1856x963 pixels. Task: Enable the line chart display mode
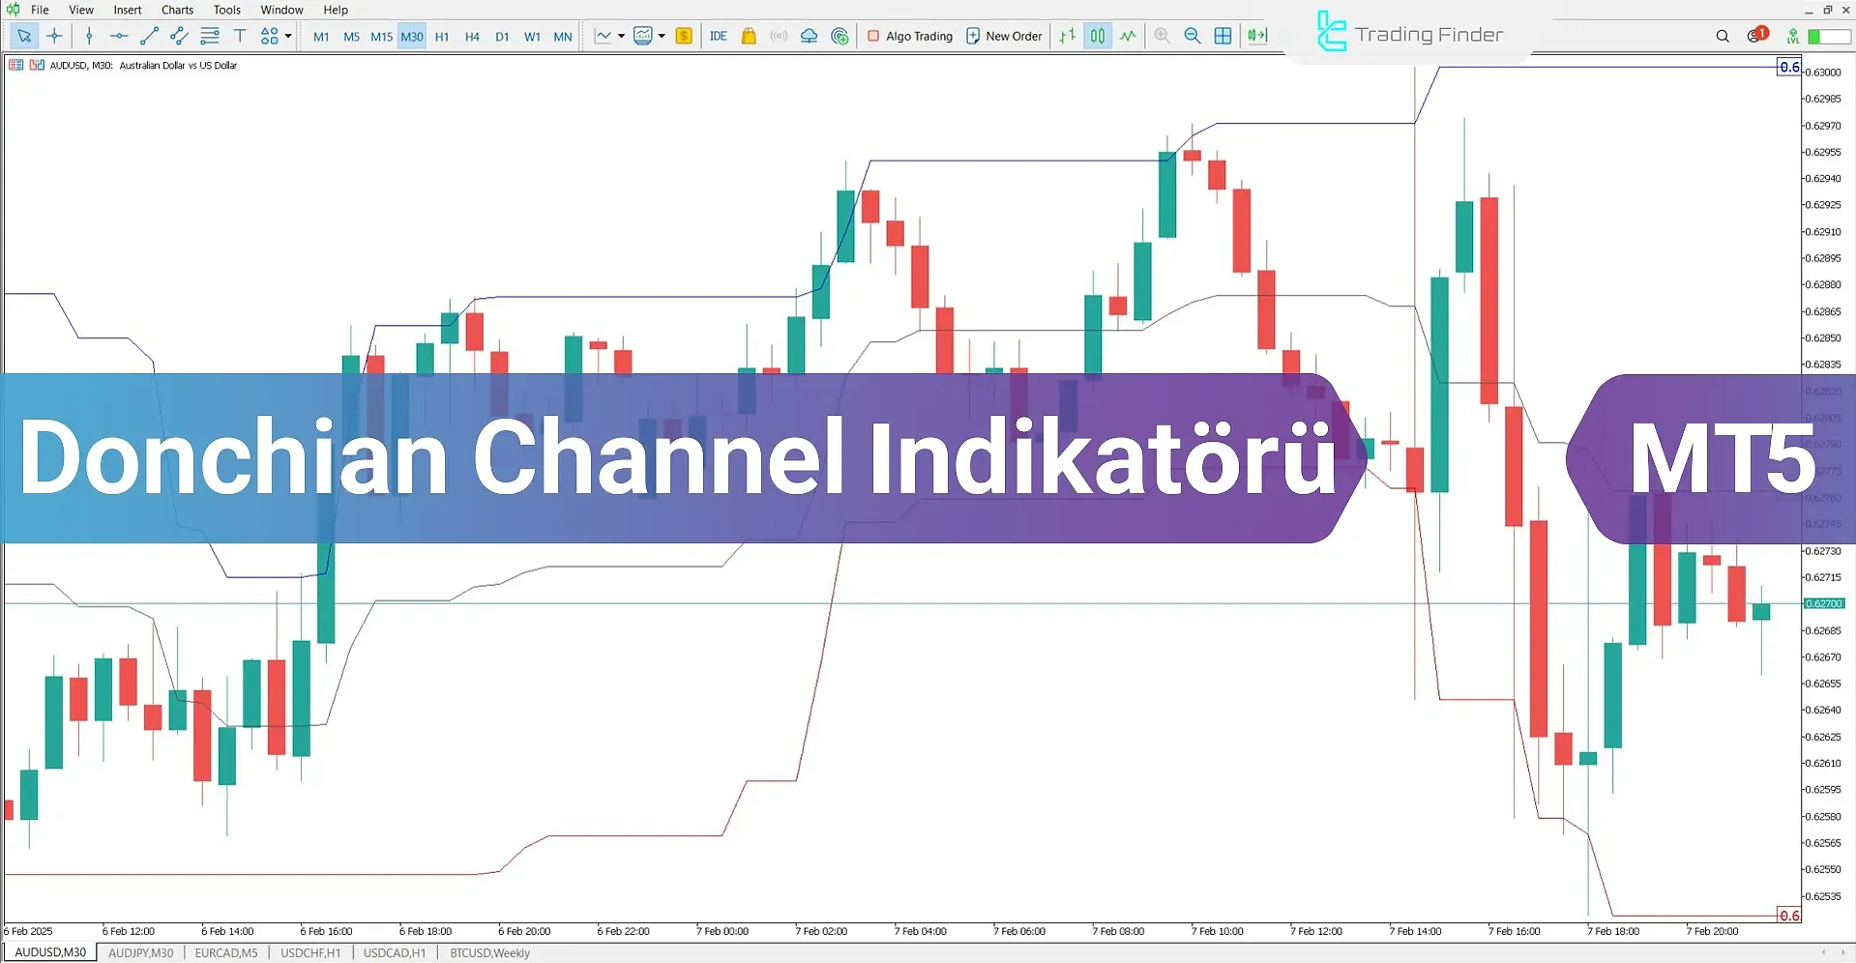click(1127, 36)
